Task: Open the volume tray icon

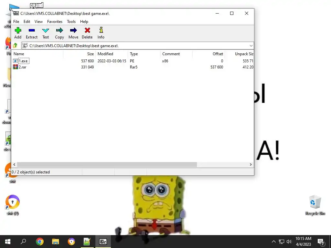Action: point(289,242)
